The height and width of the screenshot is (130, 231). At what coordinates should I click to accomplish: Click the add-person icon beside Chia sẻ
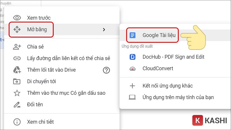(x=17, y=47)
